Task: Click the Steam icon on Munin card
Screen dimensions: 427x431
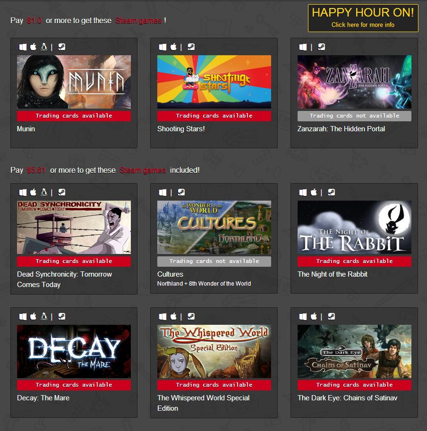Action: (x=62, y=47)
